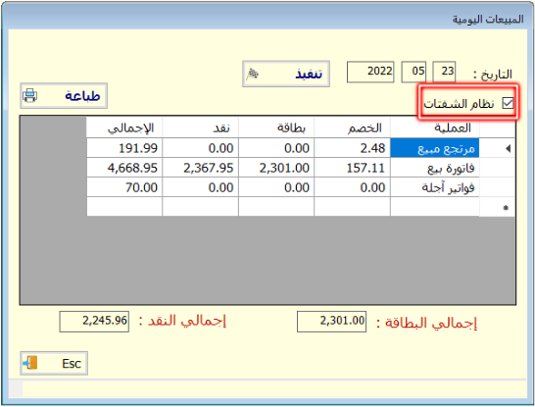
Task: Click the بطاقة column header
Action: pyautogui.click(x=276, y=127)
